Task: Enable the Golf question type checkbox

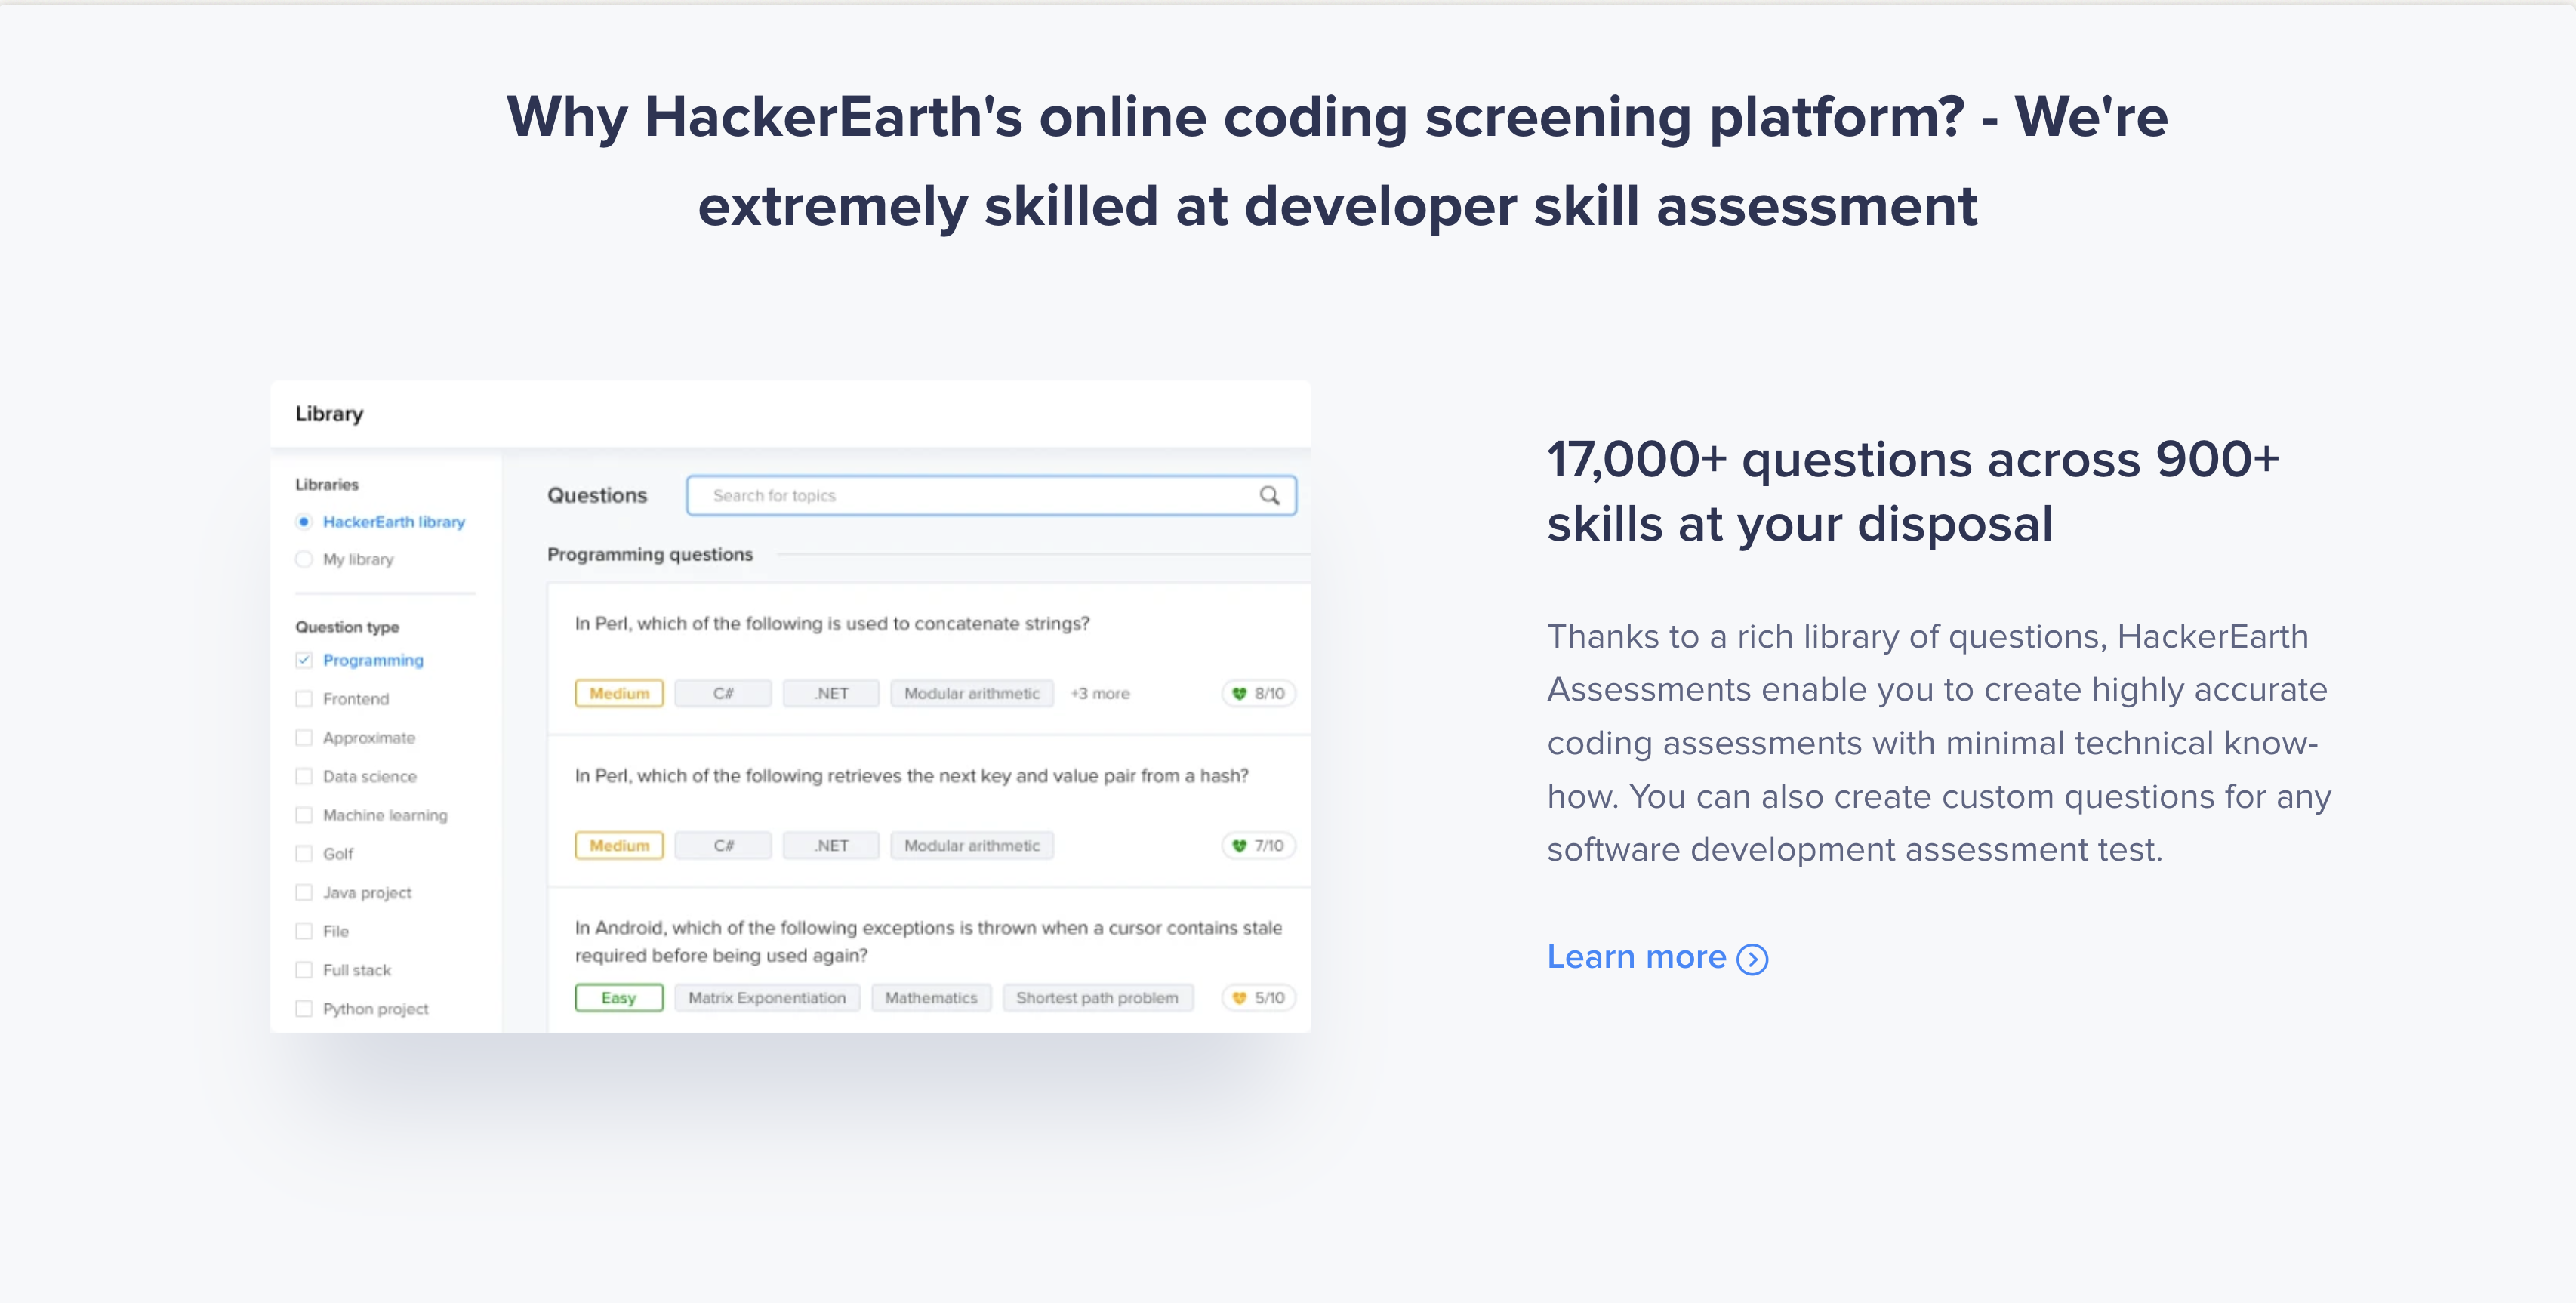Action: click(304, 853)
